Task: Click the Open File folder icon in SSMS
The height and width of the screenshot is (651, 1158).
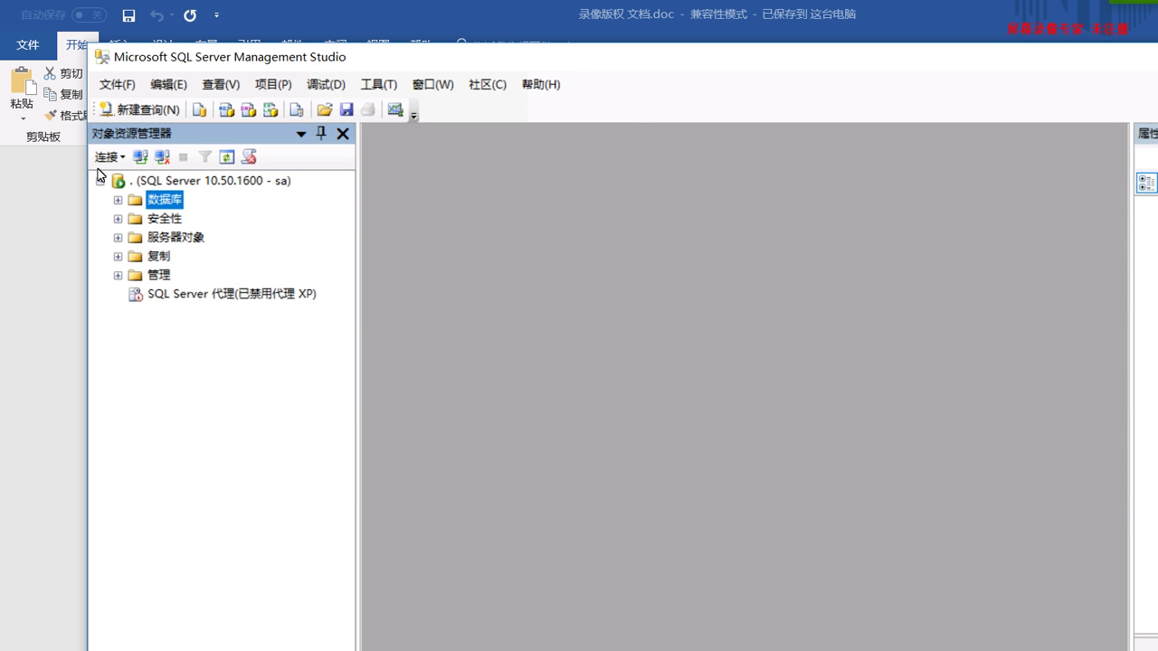Action: [x=324, y=109]
